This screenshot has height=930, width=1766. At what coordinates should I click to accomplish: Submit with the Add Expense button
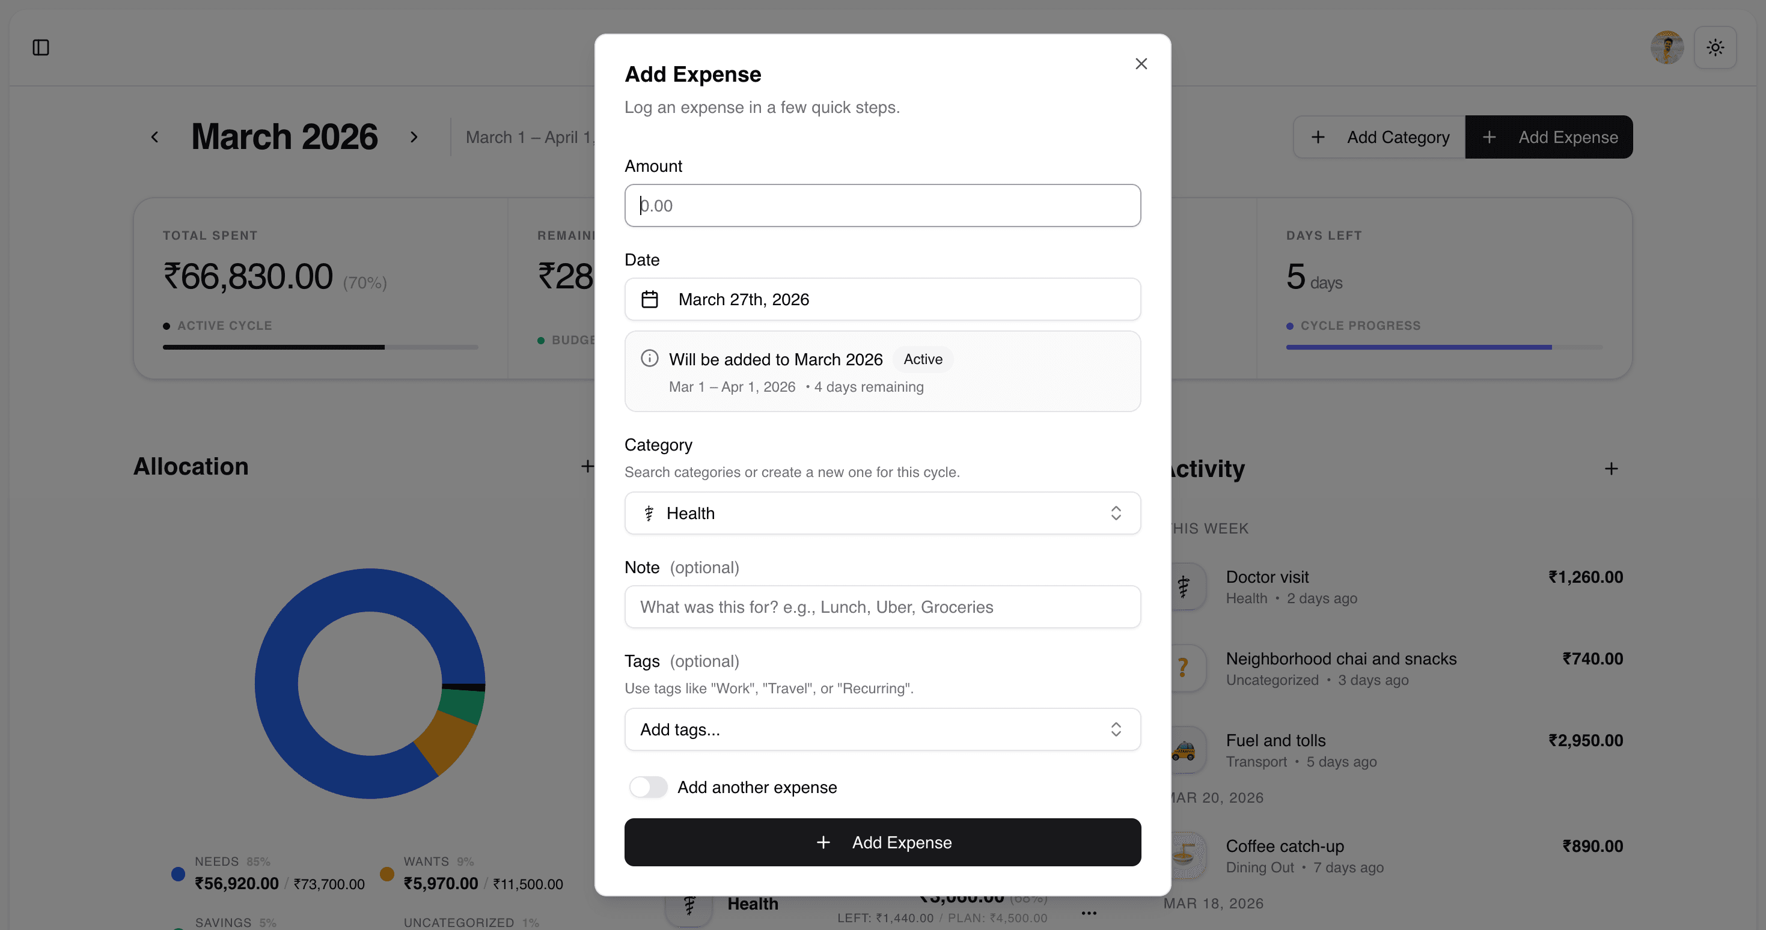pyautogui.click(x=882, y=842)
